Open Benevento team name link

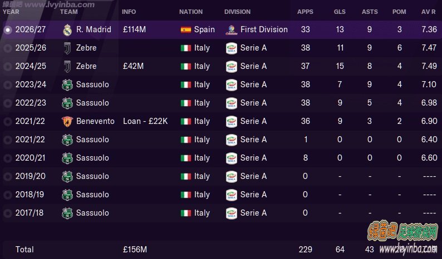click(x=95, y=121)
